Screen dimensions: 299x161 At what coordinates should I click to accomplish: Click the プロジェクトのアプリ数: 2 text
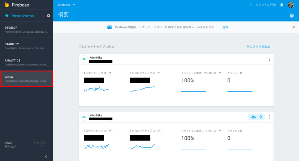[x=96, y=47]
